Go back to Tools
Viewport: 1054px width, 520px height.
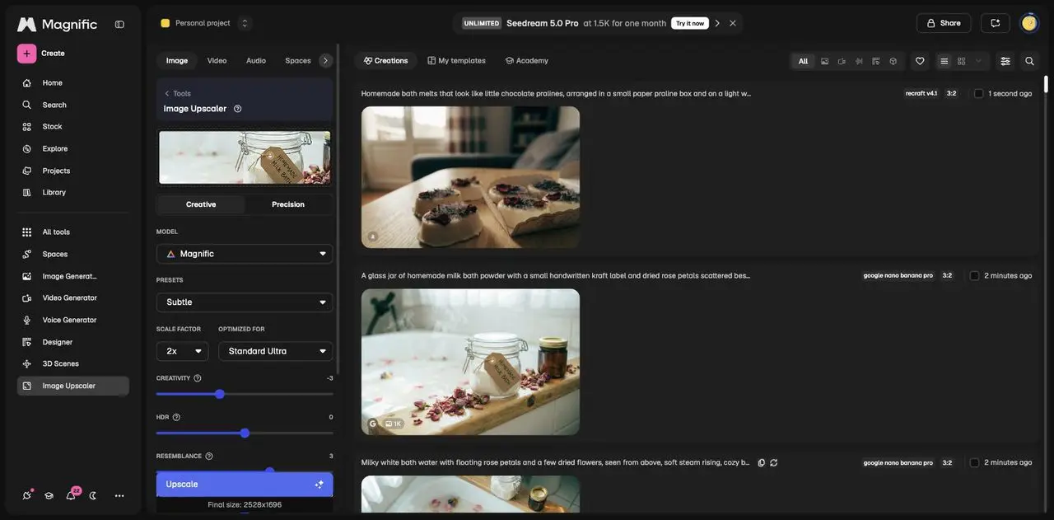click(x=177, y=93)
